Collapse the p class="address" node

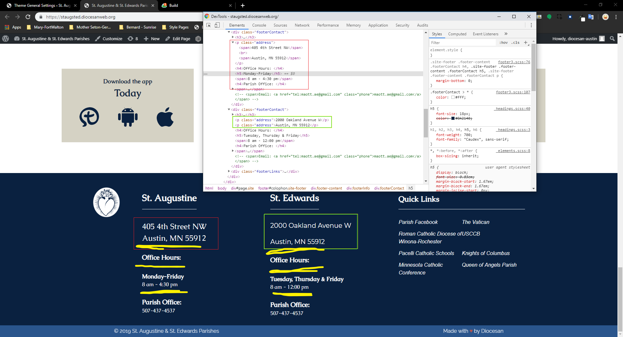(233, 42)
